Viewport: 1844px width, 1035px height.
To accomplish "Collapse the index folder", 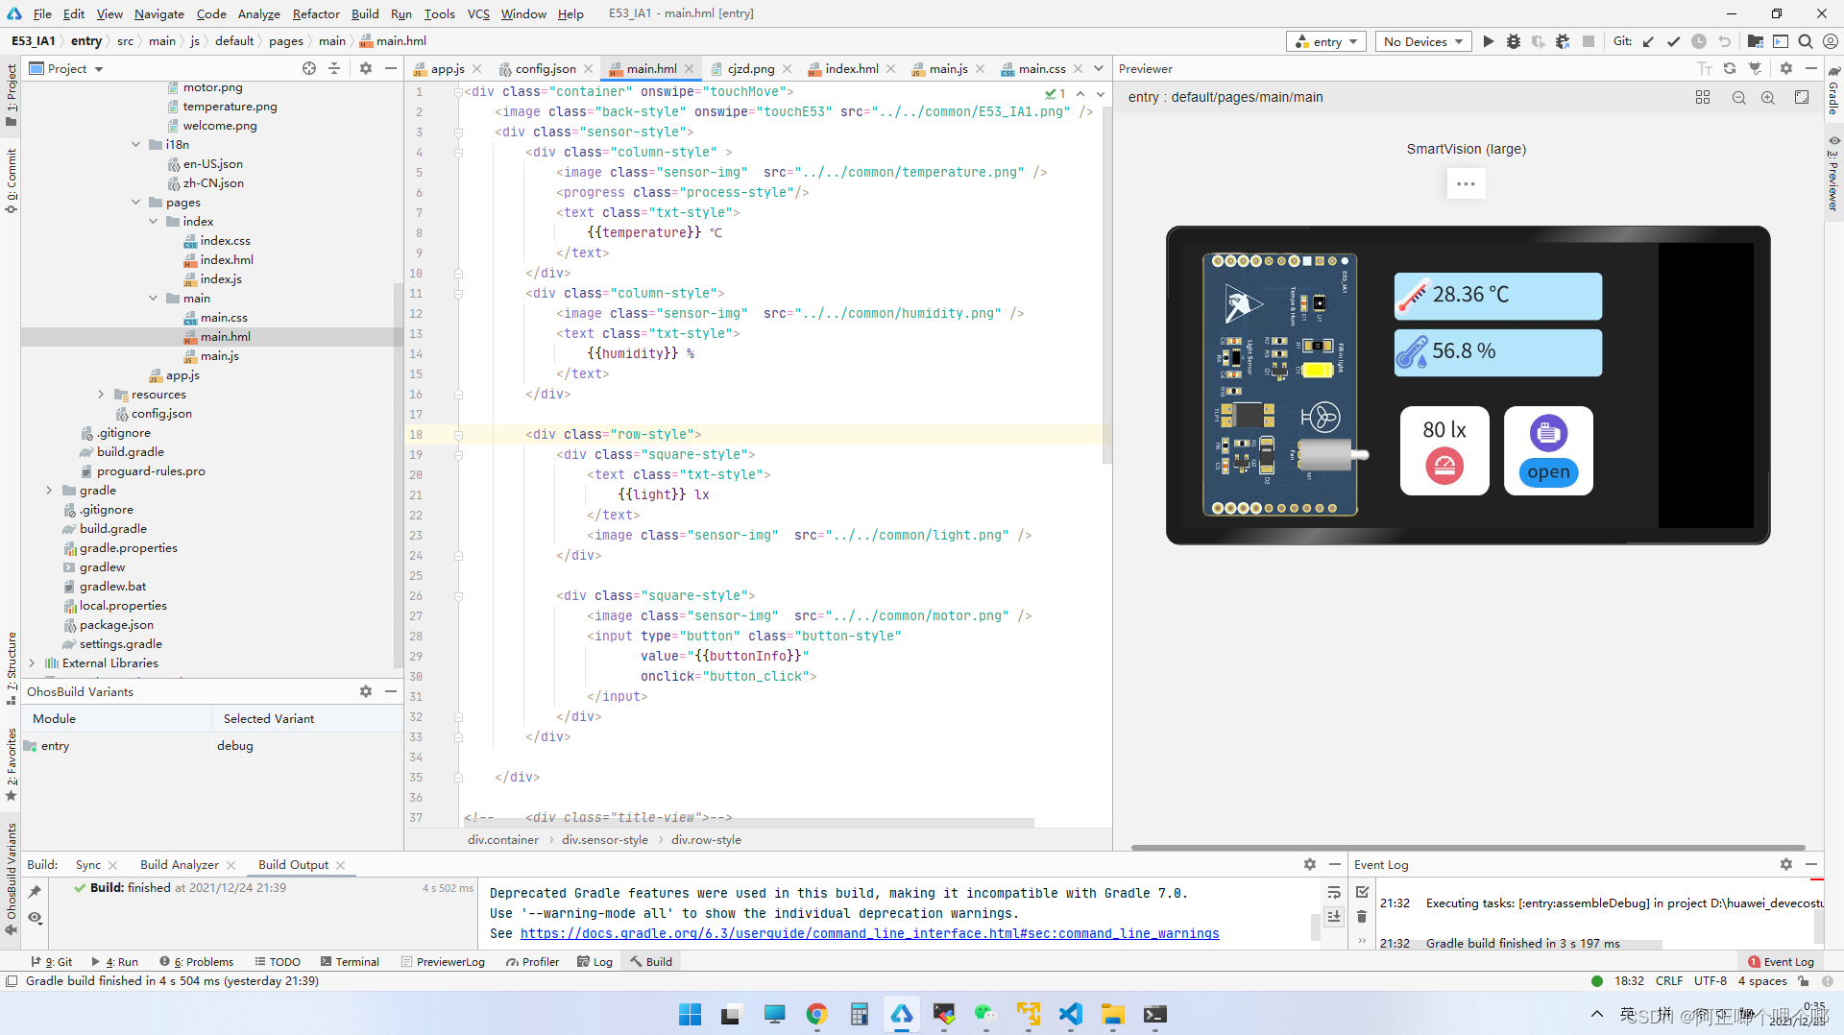I will [153, 222].
